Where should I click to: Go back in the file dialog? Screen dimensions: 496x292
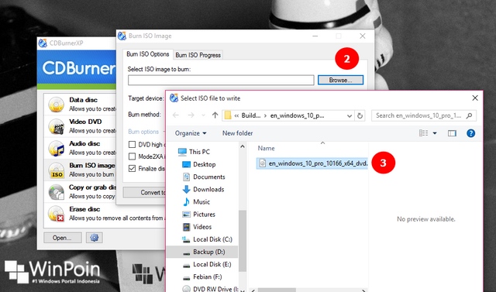(176, 115)
